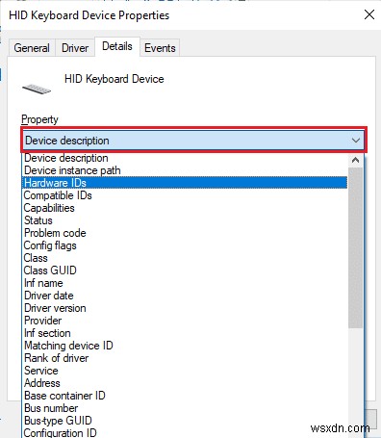Select 'Base container ID' option
Image resolution: width=381 pixels, height=438 pixels.
[185, 396]
